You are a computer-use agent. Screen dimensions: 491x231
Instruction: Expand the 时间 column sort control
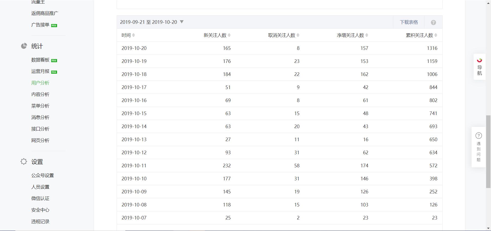[134, 35]
